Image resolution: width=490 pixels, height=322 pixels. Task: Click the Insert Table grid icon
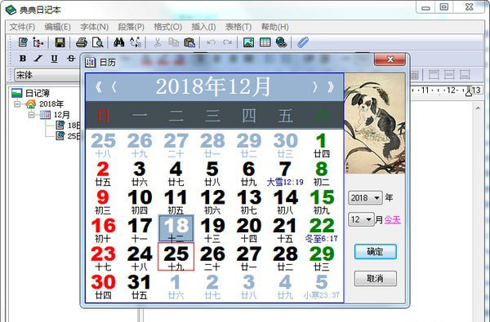pos(265,42)
